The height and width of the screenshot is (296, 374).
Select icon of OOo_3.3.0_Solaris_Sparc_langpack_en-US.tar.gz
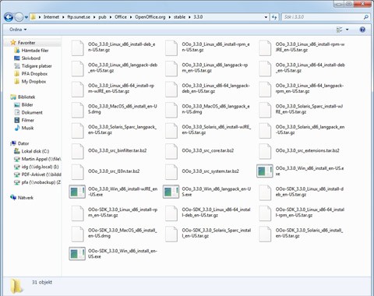coord(77,131)
